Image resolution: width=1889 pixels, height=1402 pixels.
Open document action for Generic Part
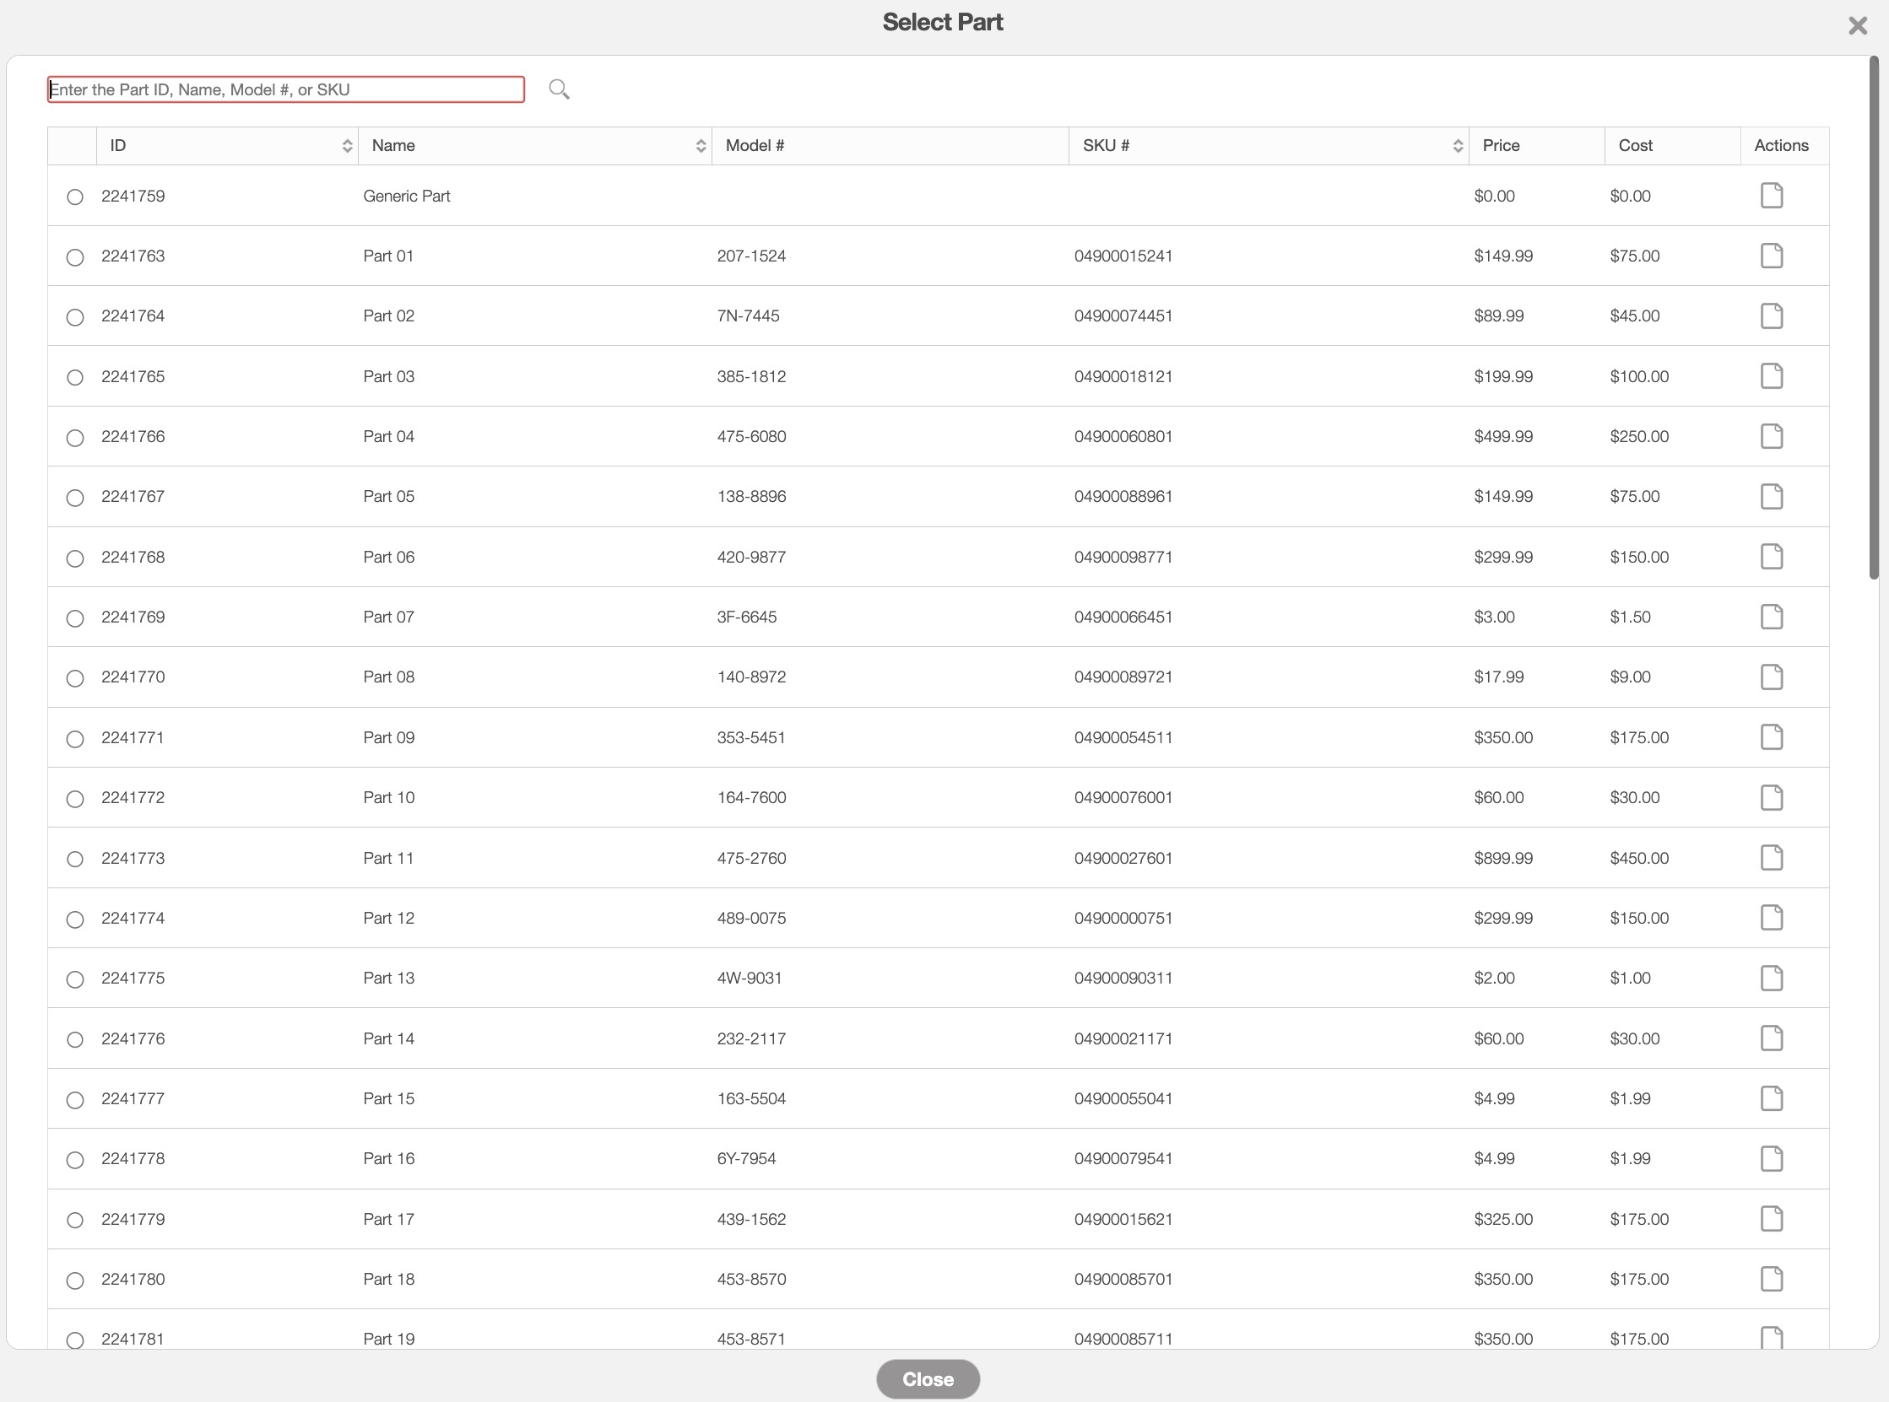point(1771,196)
